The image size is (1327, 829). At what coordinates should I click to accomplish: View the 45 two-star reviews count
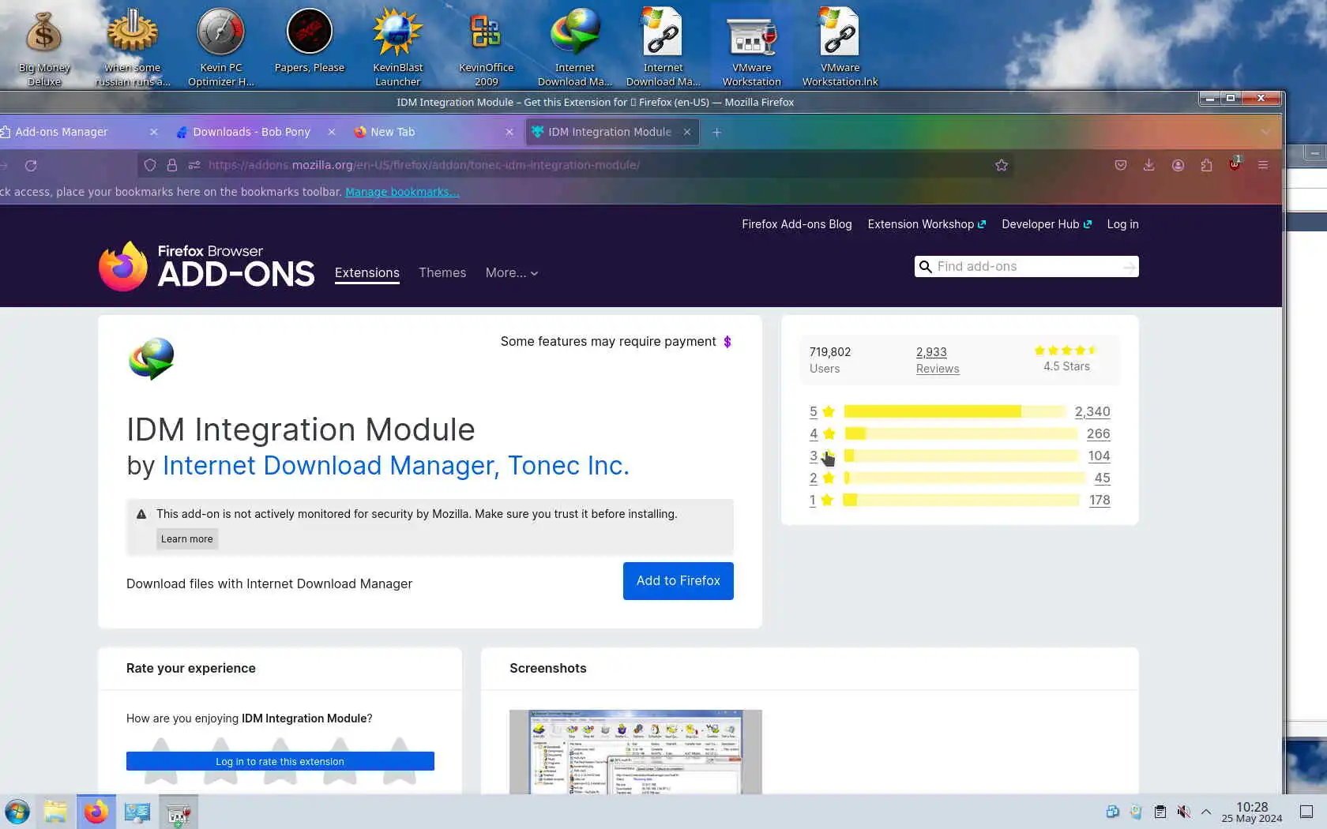tap(1102, 478)
